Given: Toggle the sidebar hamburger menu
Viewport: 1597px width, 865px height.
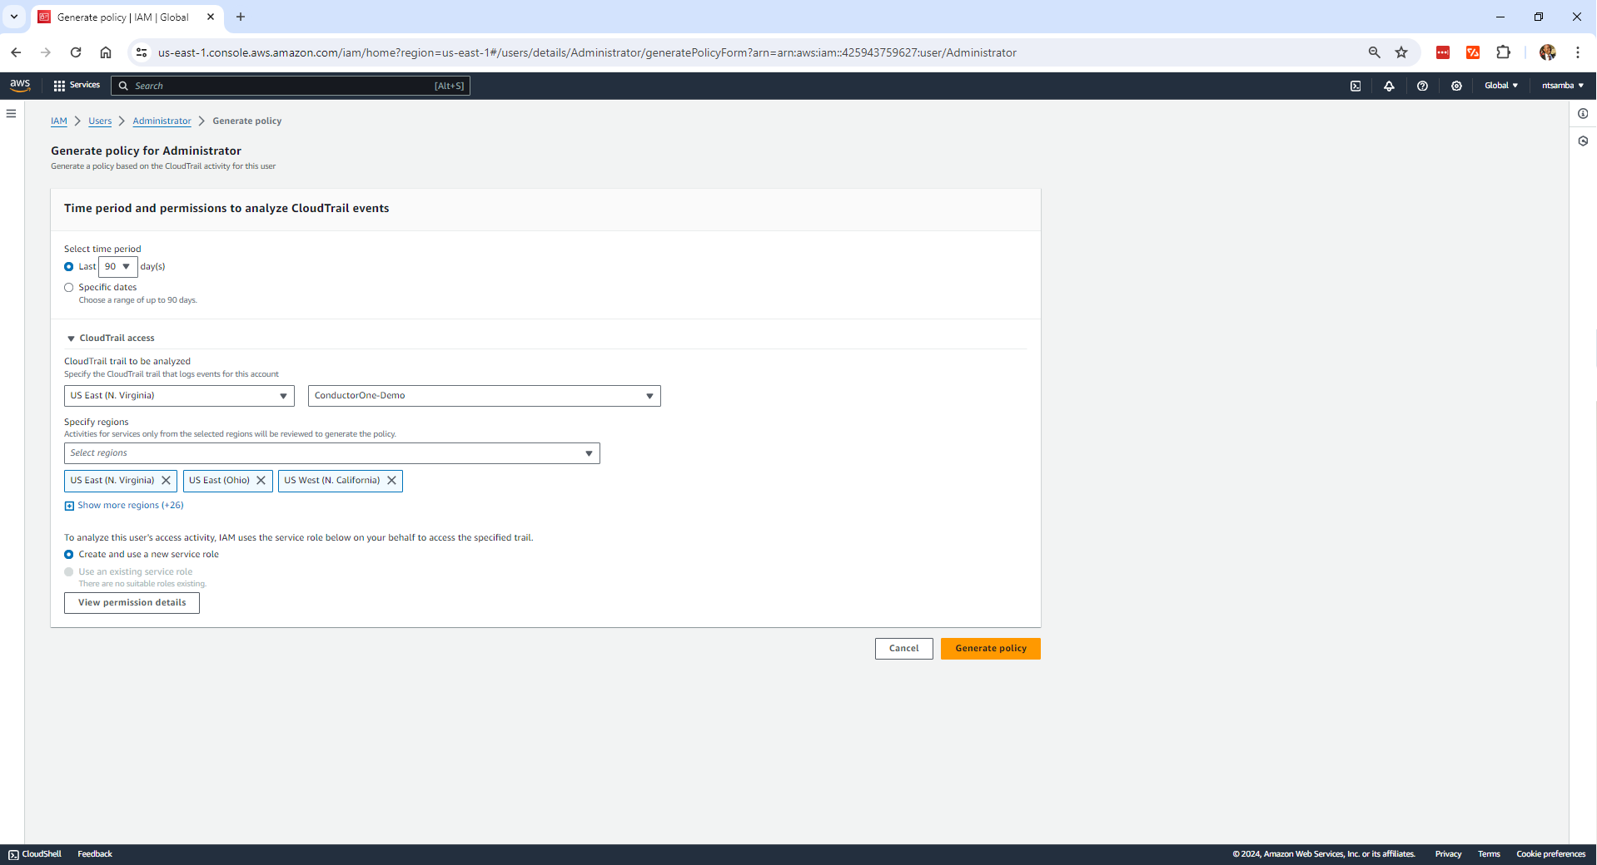Looking at the screenshot, I should point(11,113).
